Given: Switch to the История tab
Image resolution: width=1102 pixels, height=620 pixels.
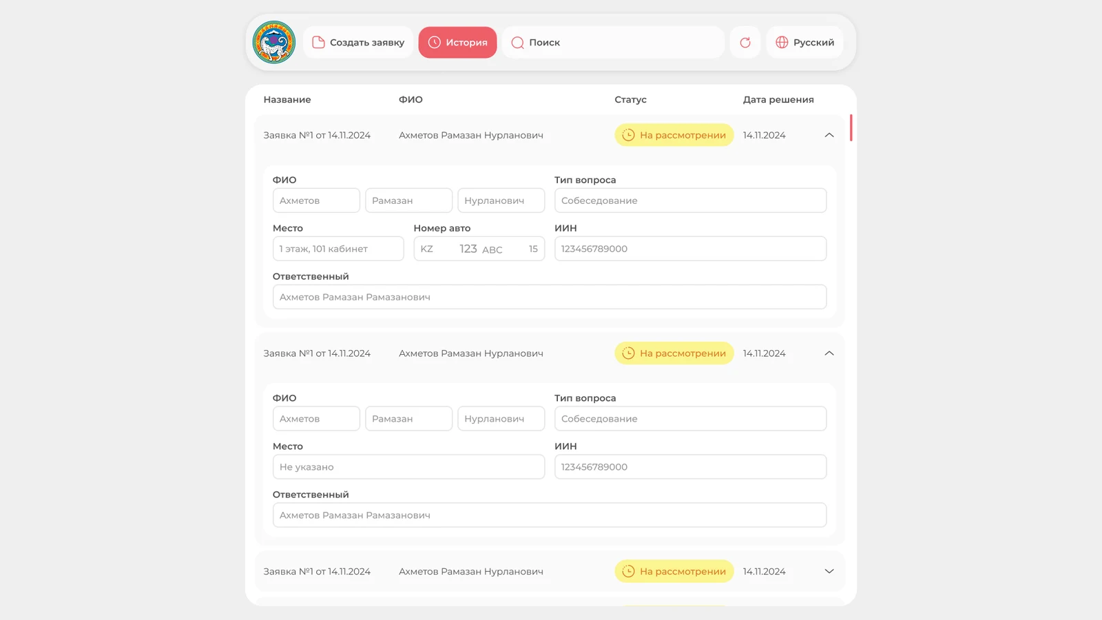Looking at the screenshot, I should click(x=457, y=42).
